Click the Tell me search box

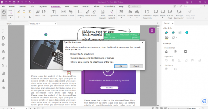135,7
